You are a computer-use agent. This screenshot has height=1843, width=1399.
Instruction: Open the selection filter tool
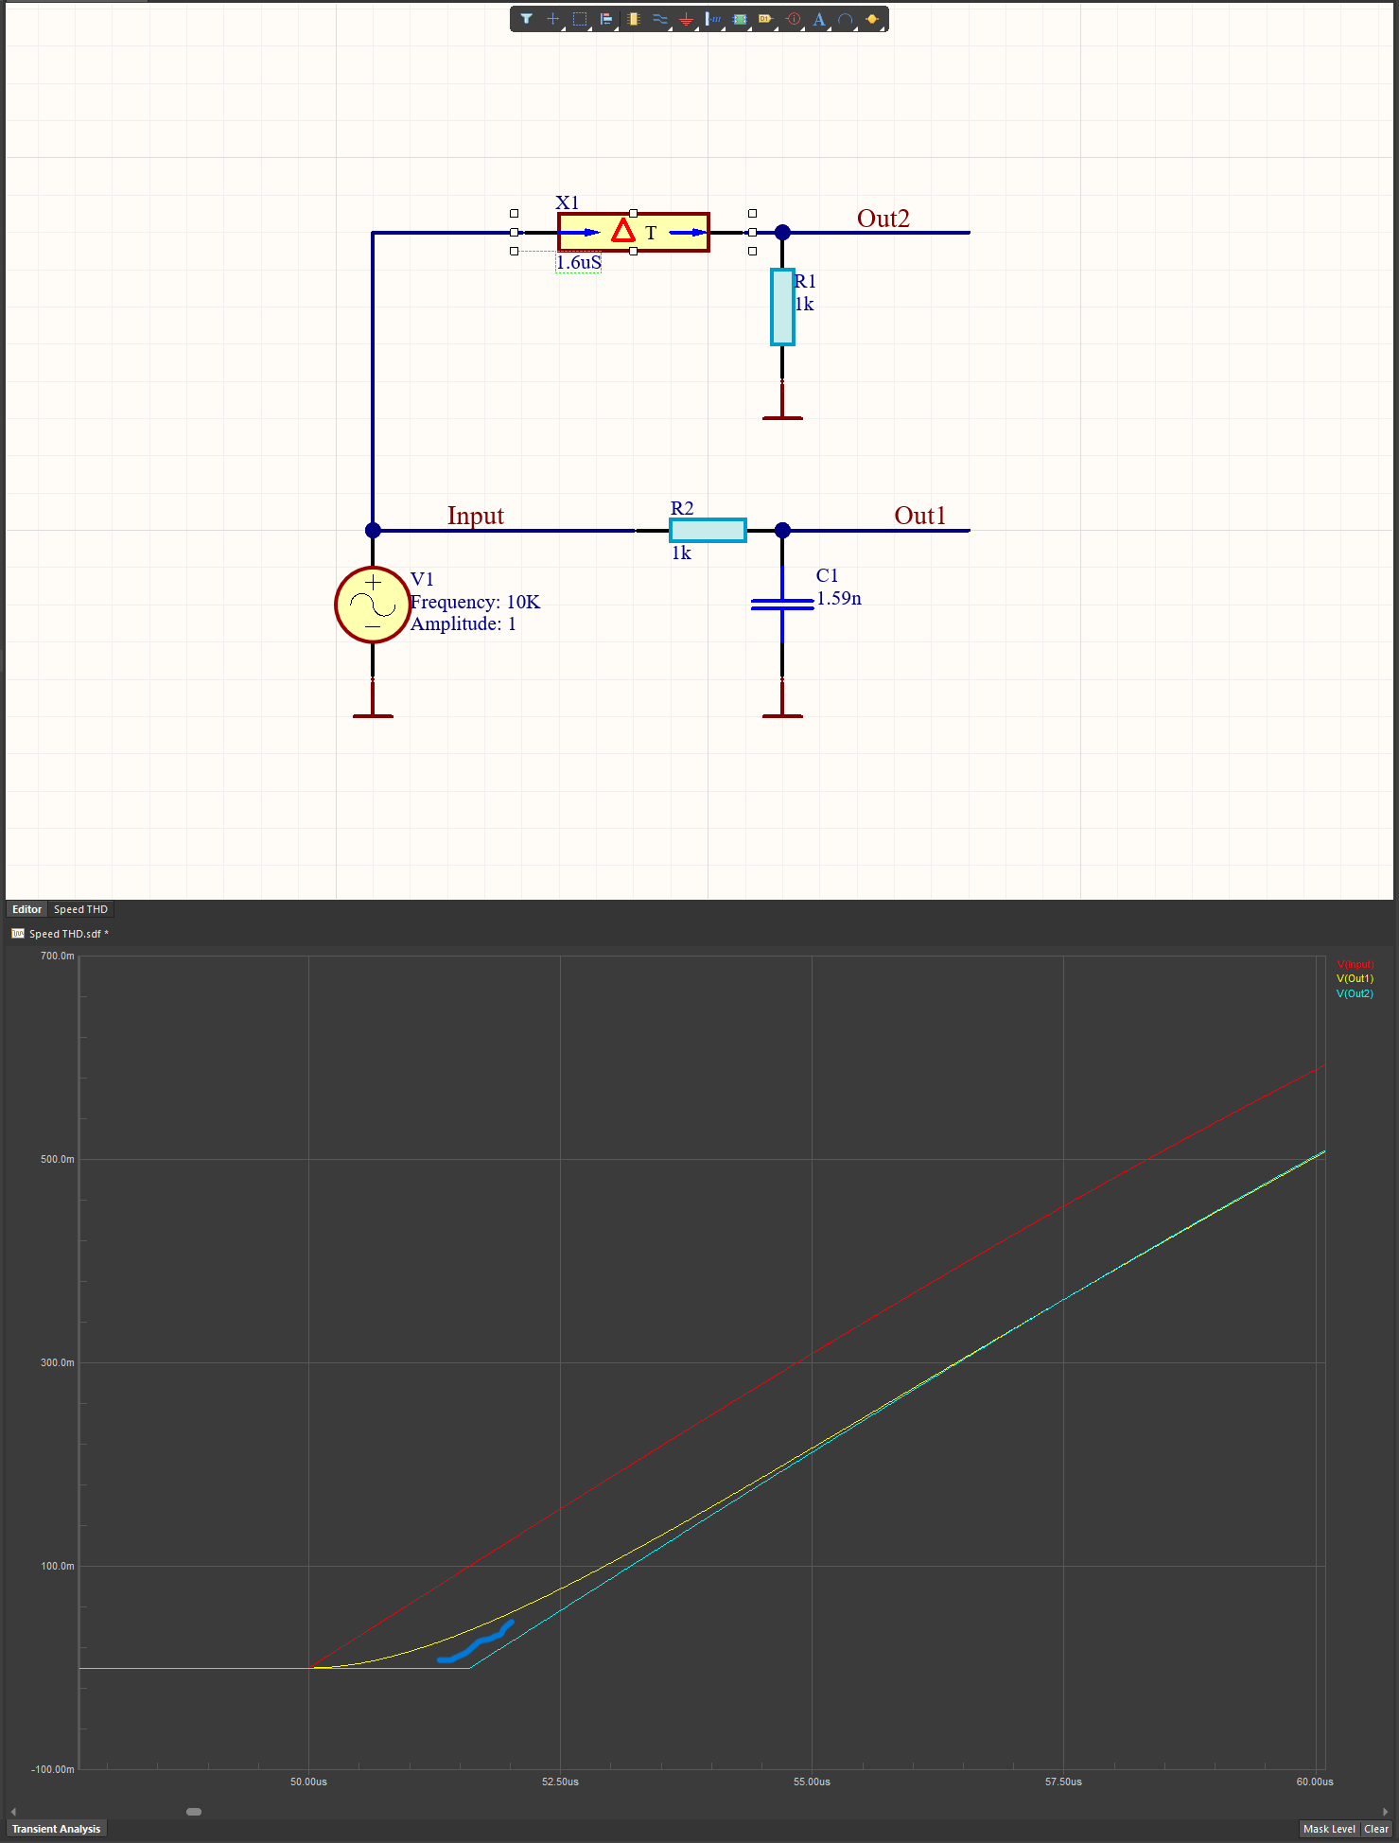click(526, 19)
